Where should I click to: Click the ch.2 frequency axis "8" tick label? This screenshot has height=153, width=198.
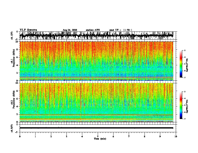[x=17, y=91]
